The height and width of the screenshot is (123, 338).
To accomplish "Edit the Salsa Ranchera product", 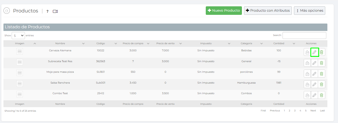I will (314, 84).
